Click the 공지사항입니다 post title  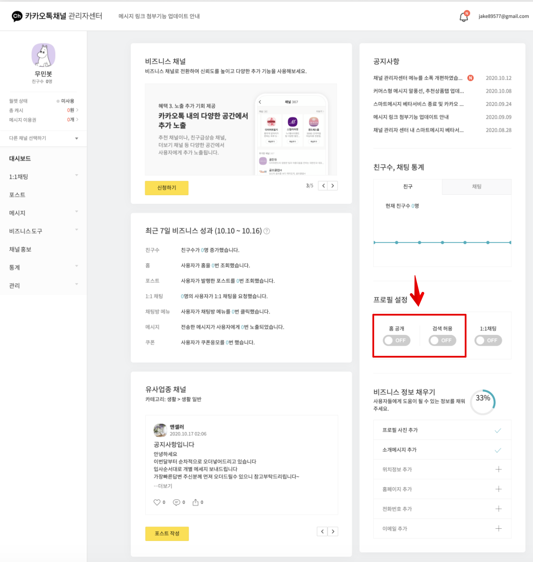point(174,444)
